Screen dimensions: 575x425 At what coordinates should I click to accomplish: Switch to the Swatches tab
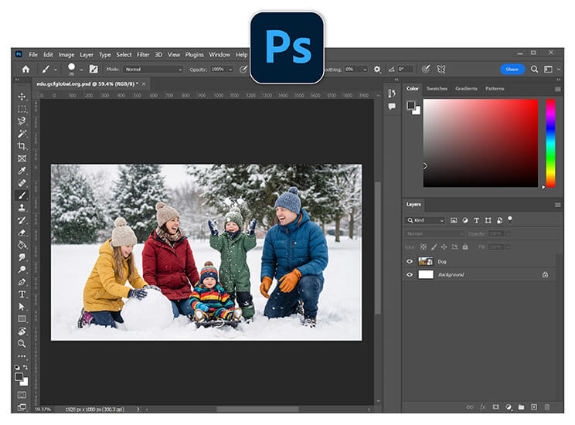(x=437, y=89)
